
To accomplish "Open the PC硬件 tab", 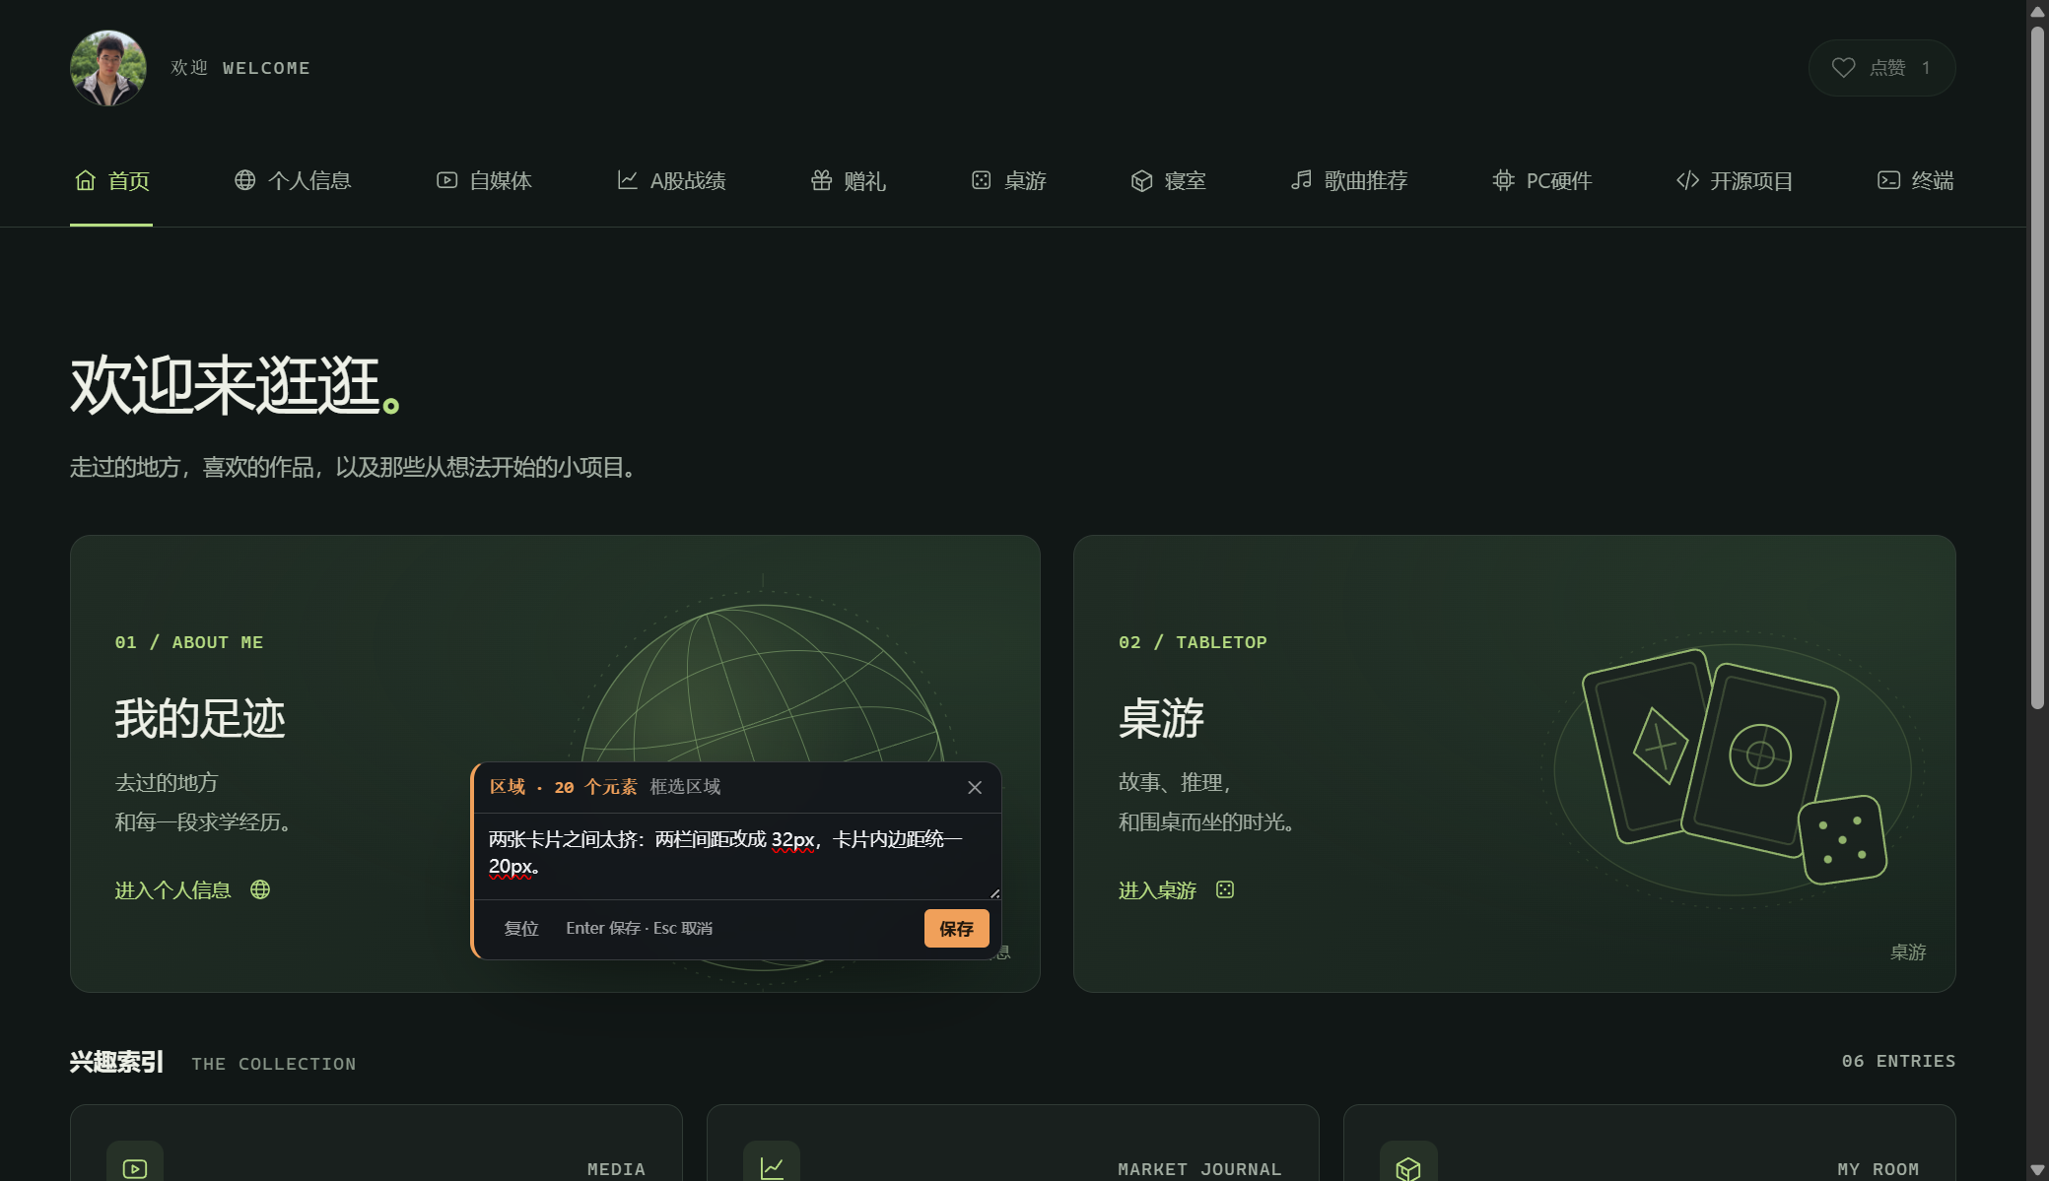I will click(1542, 181).
